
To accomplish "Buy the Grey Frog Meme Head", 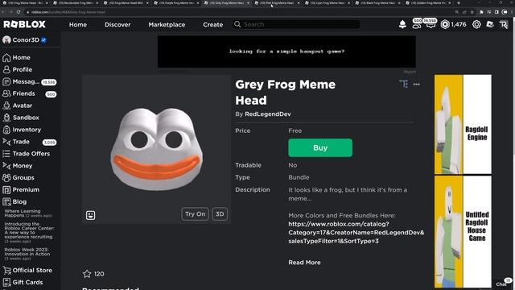I will click(x=320, y=147).
